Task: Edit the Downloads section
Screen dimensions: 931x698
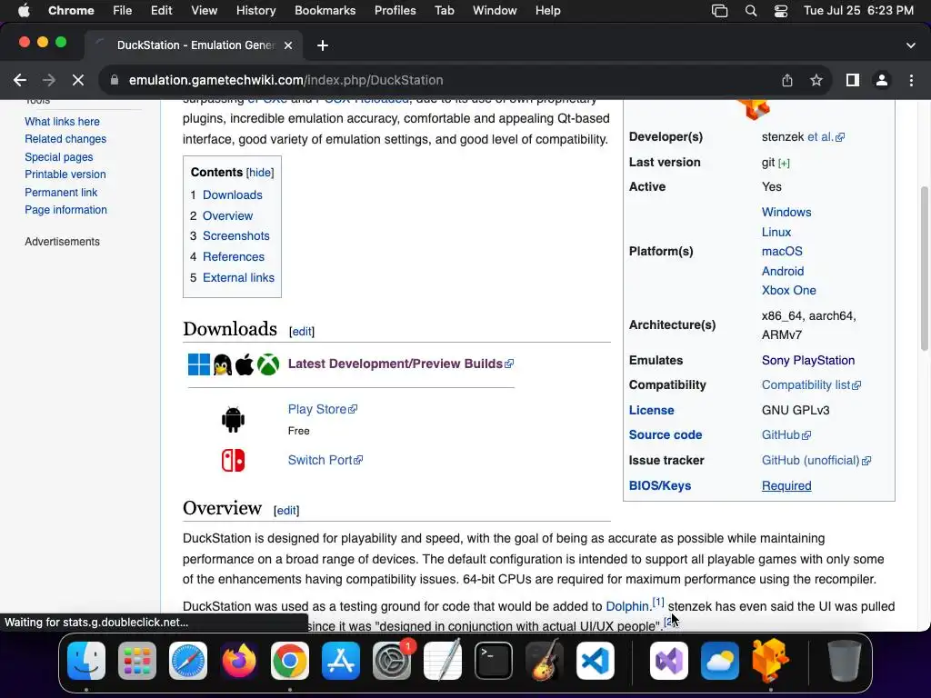Action: pyautogui.click(x=302, y=331)
